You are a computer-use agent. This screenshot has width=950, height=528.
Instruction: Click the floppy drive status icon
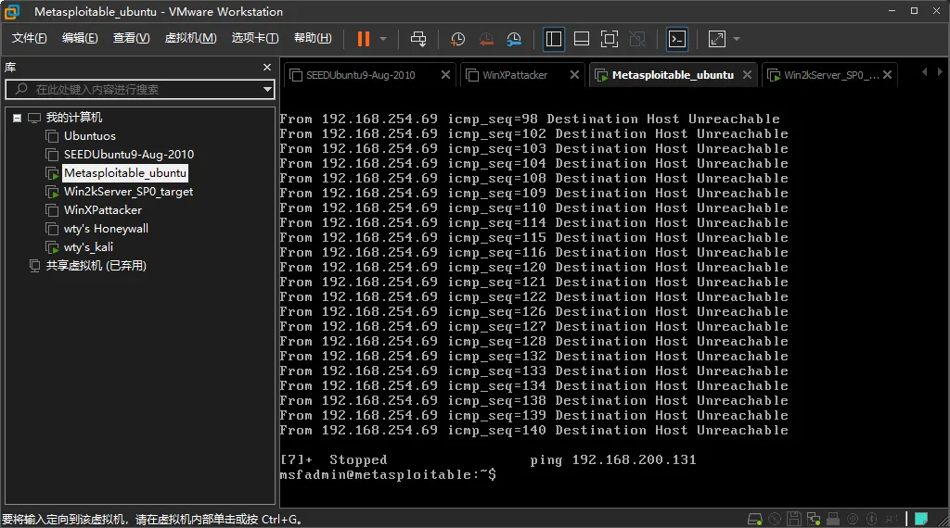(x=794, y=519)
